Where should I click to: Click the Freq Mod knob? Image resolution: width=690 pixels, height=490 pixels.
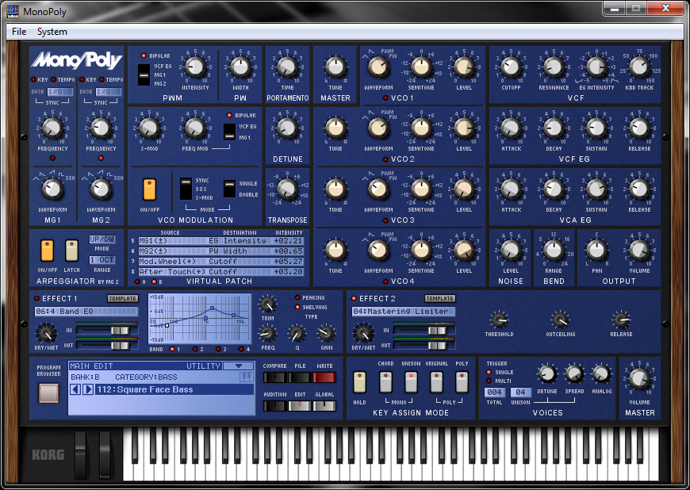195,128
